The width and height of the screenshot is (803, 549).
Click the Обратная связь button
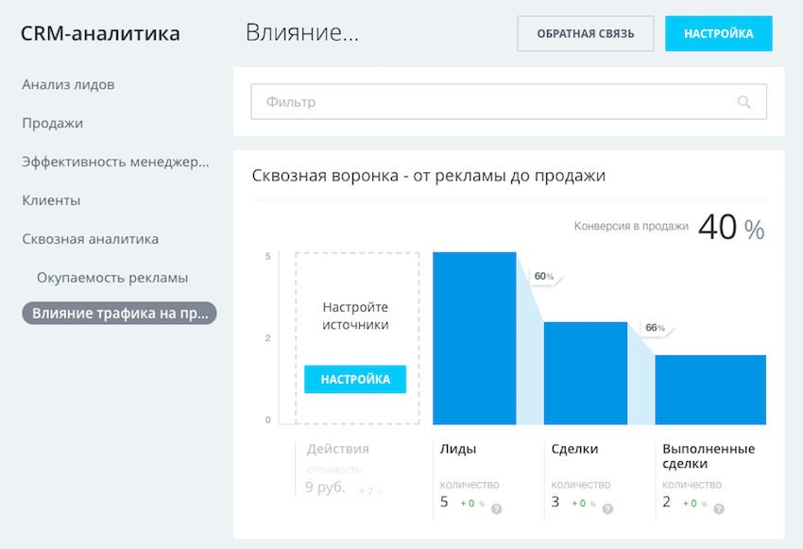click(x=585, y=33)
